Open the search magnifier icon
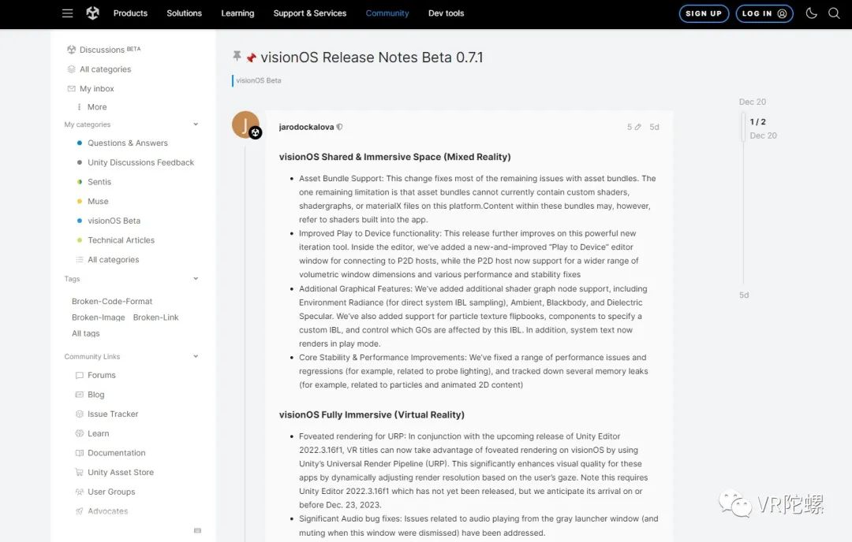This screenshot has width=852, height=542. click(834, 13)
